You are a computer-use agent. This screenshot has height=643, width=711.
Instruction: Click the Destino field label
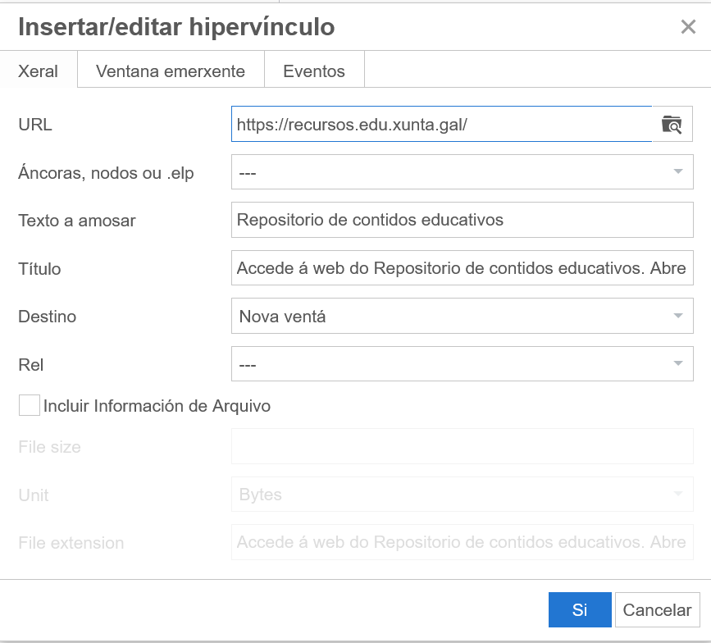(47, 317)
